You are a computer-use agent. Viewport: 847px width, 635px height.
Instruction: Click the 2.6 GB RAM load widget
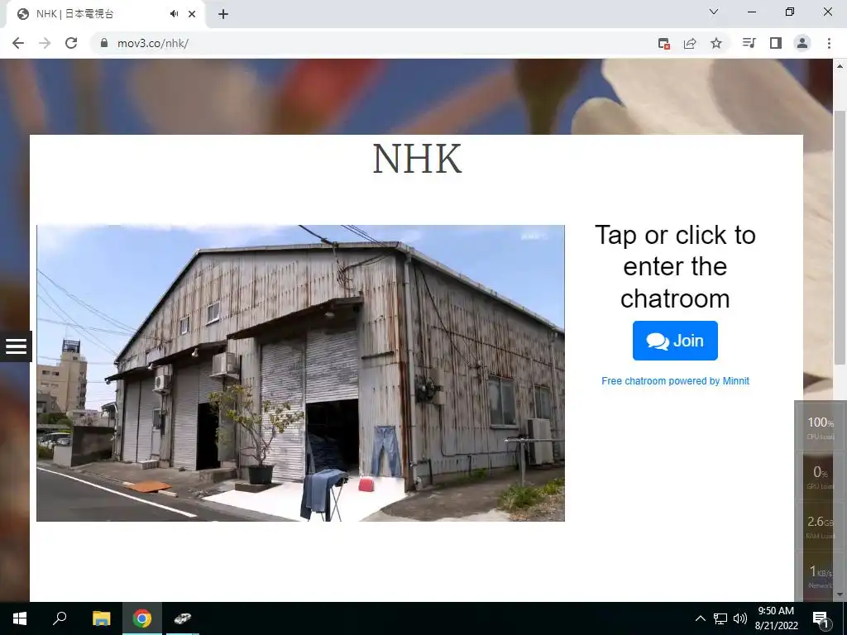pos(820,527)
